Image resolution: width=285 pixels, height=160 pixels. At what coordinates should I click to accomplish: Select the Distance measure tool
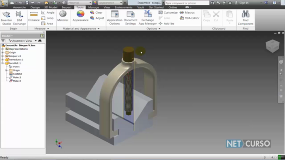point(34,17)
